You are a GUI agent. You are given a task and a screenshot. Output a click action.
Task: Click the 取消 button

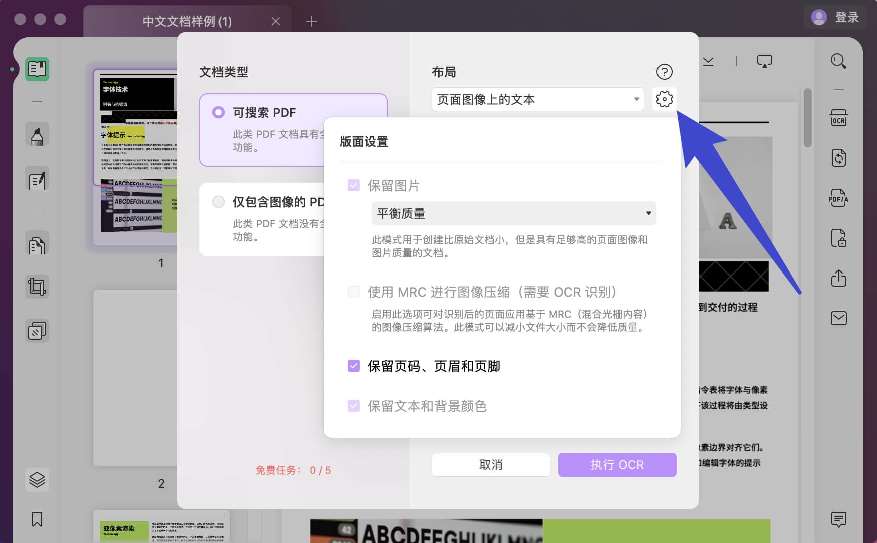point(491,465)
